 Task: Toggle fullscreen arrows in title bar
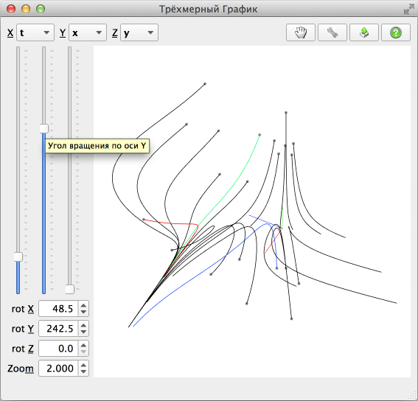click(408, 10)
